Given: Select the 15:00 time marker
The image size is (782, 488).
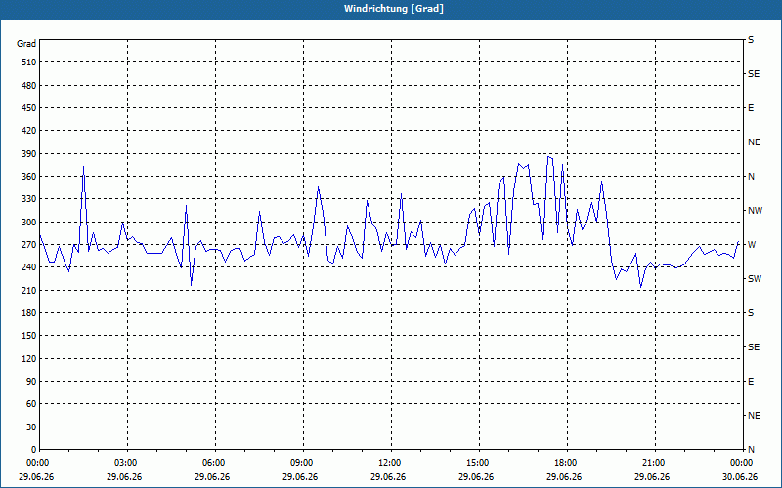Looking at the screenshot, I should coord(477,463).
